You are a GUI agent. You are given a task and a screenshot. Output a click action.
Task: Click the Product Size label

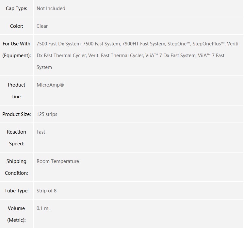coord(16,114)
